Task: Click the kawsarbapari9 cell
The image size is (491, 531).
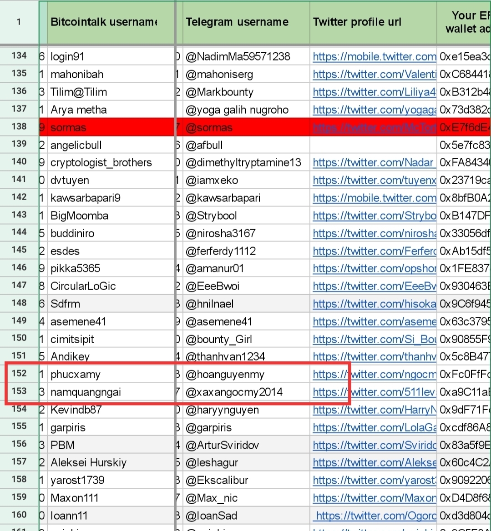Action: pos(111,198)
